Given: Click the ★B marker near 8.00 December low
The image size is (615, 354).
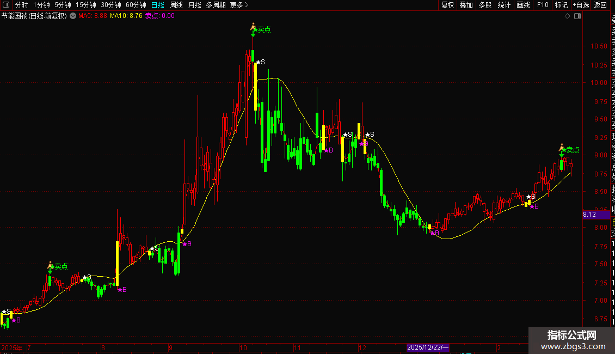Looking at the screenshot, I should click(434, 233).
